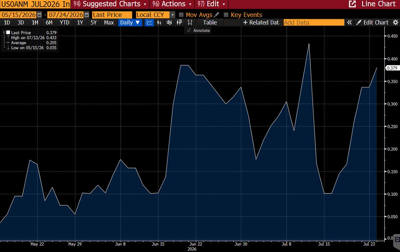400x252 pixels.
Task: Click the "0.450" y-axis value
Action: [392, 36]
